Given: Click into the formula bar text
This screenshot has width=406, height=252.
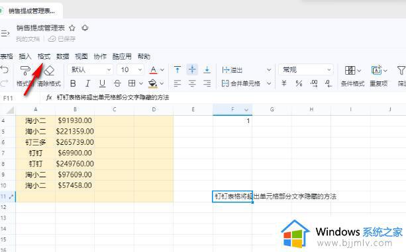Looking at the screenshot, I should click(113, 97).
